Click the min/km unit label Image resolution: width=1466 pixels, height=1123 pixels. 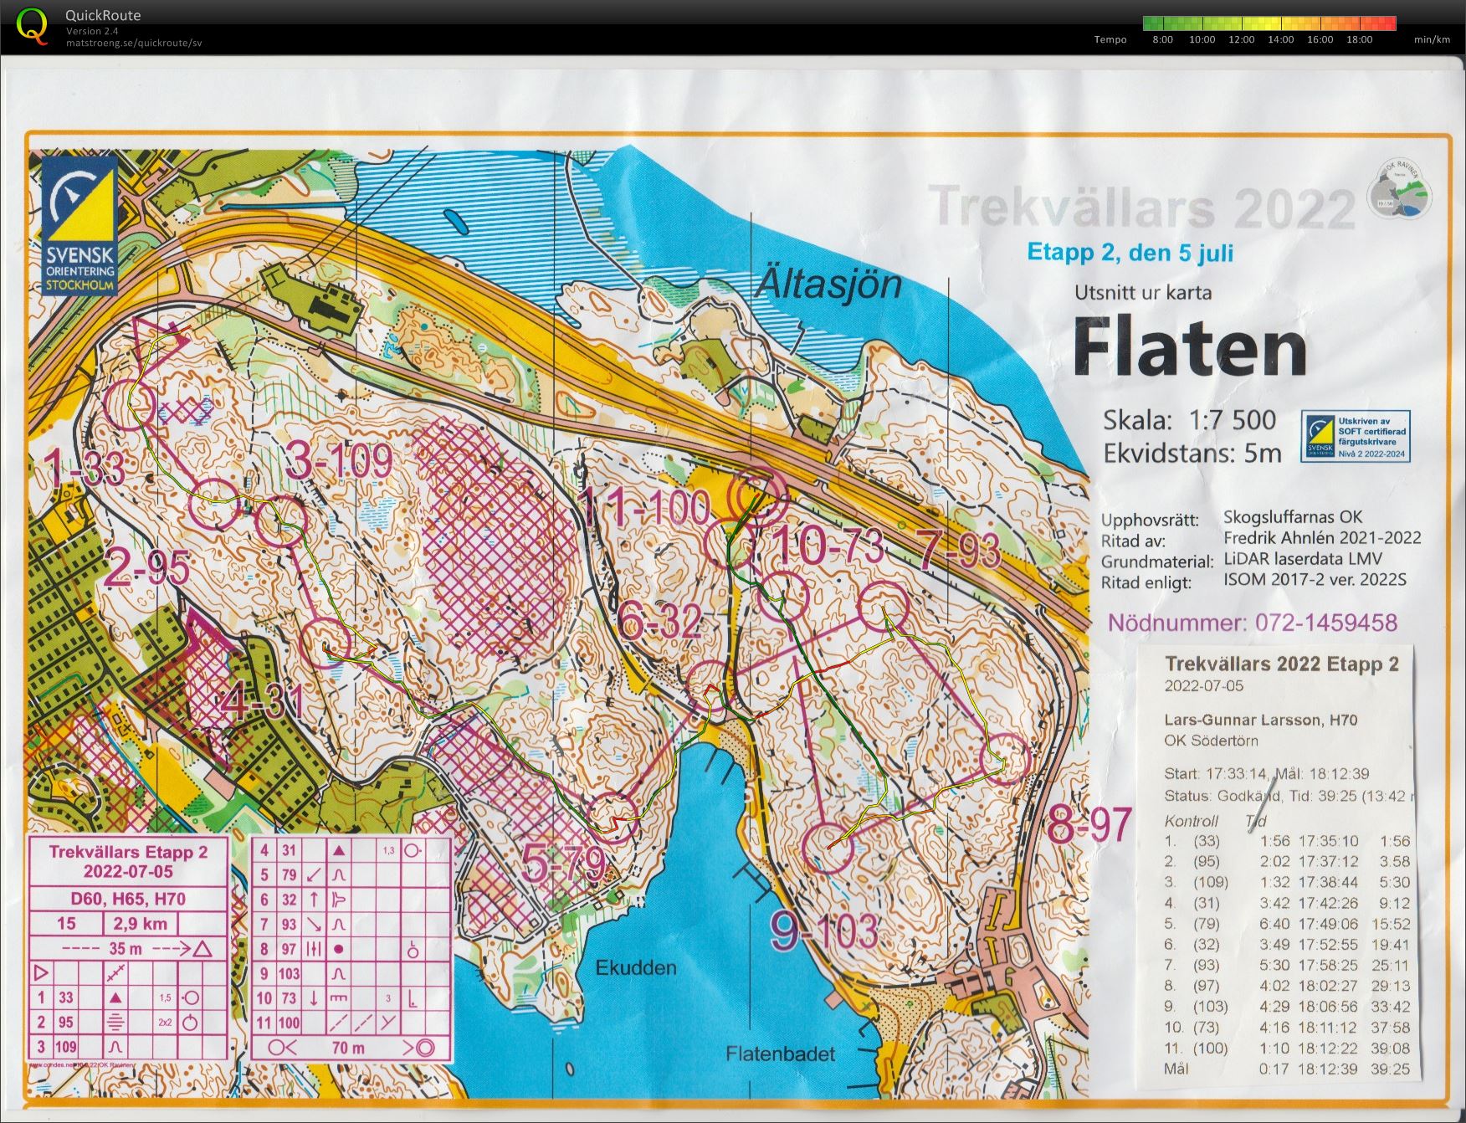click(x=1432, y=39)
